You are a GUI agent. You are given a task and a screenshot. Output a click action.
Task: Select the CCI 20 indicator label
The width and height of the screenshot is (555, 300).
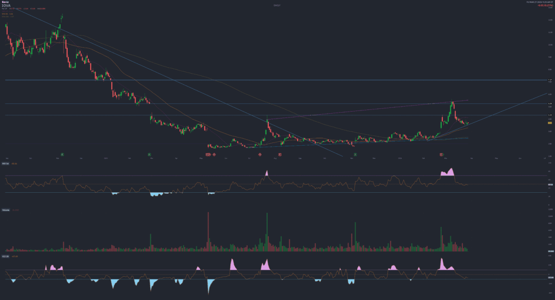(5, 256)
